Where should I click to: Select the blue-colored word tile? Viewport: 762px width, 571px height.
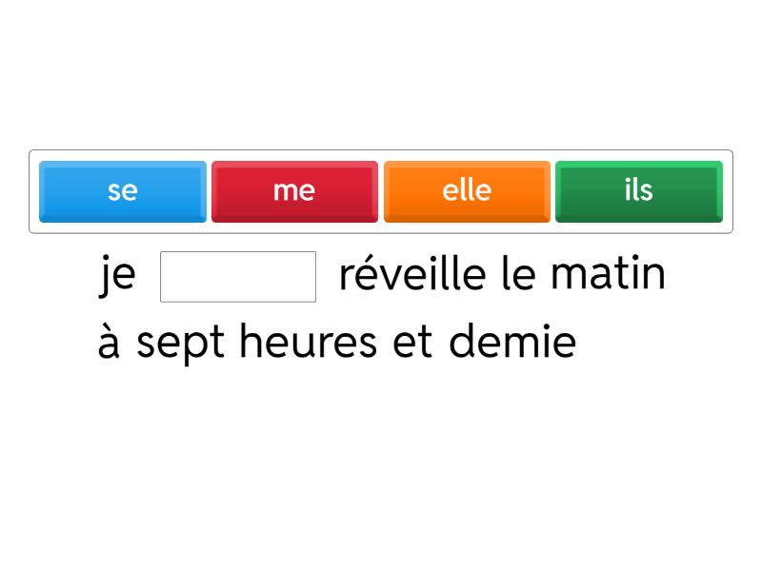123,190
